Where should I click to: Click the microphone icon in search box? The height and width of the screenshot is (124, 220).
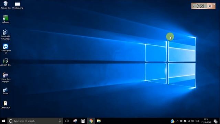pyautogui.click(x=59, y=121)
